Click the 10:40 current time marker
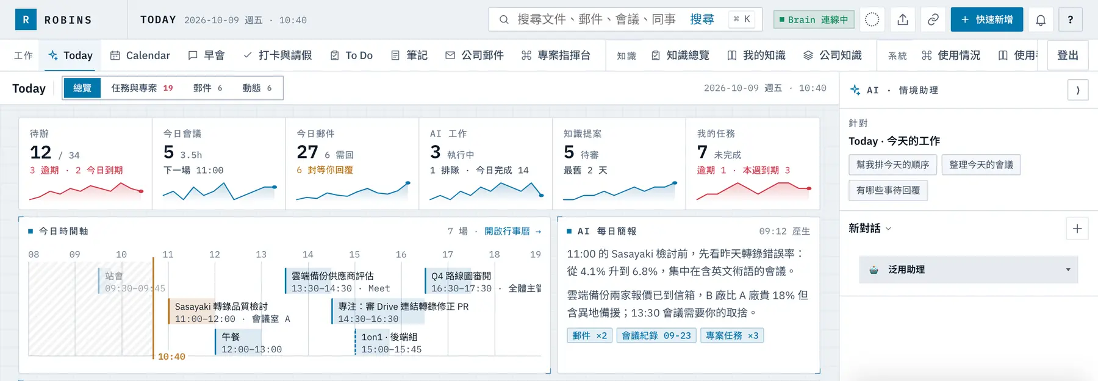1098x381 pixels. click(171, 357)
